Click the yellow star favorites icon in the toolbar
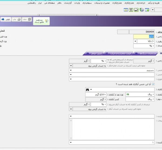The width and height of the screenshot is (162, 150). [126, 10]
